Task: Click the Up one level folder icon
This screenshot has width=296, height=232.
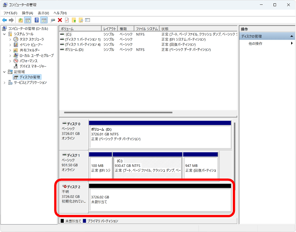Action: [x=20, y=20]
